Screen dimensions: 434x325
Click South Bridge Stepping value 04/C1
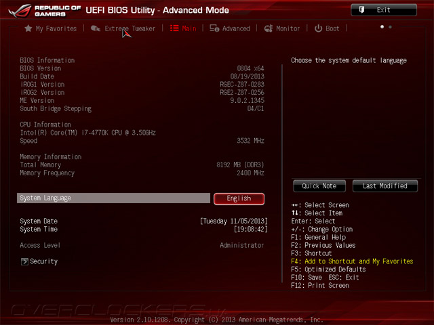coord(256,108)
